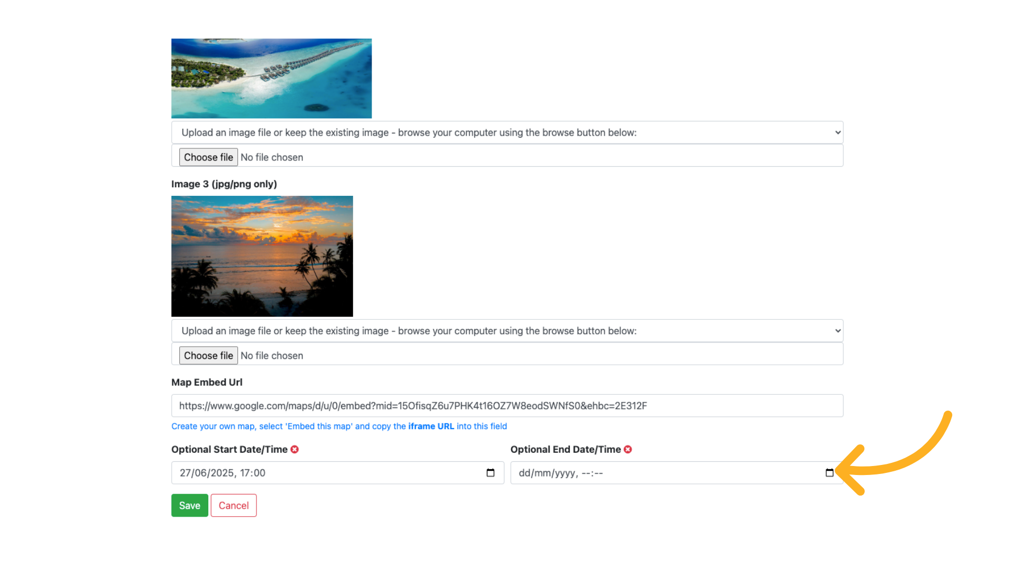Expand upload dropdown below the sunset image

[x=506, y=331]
